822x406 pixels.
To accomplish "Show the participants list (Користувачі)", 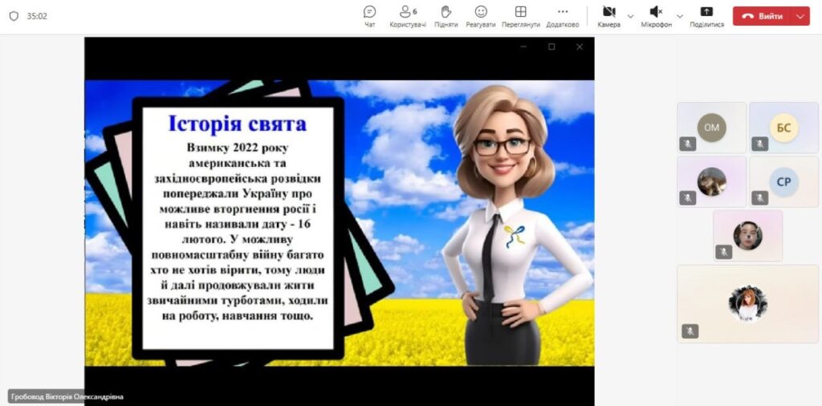I will (408, 15).
